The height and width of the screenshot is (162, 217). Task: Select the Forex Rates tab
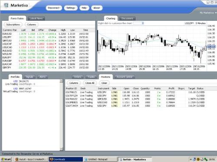tap(17, 19)
